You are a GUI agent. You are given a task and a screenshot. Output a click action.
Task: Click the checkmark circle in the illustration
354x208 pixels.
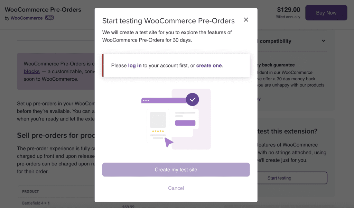tap(193, 99)
